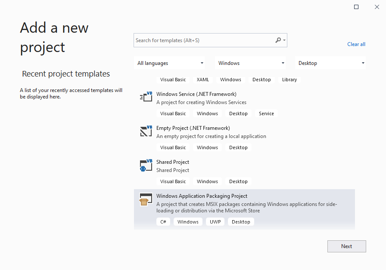Select Empty Project (.NET Framework) title
This screenshot has width=386, height=270.
193,128
